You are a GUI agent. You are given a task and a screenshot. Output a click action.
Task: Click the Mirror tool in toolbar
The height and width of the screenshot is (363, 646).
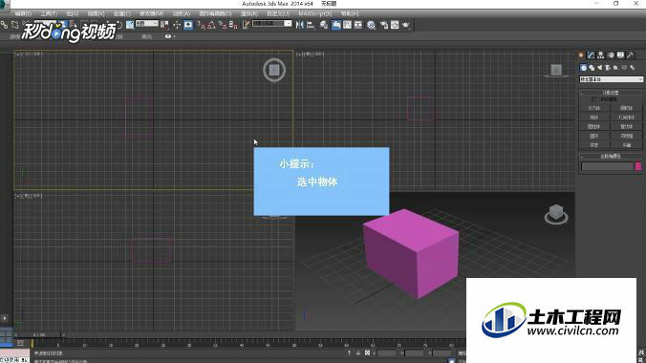click(x=300, y=25)
